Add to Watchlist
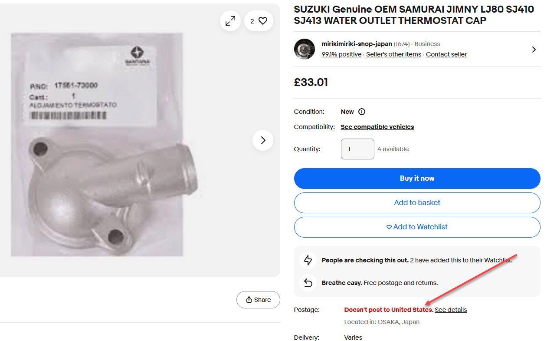557x341 pixels. [x=417, y=227]
